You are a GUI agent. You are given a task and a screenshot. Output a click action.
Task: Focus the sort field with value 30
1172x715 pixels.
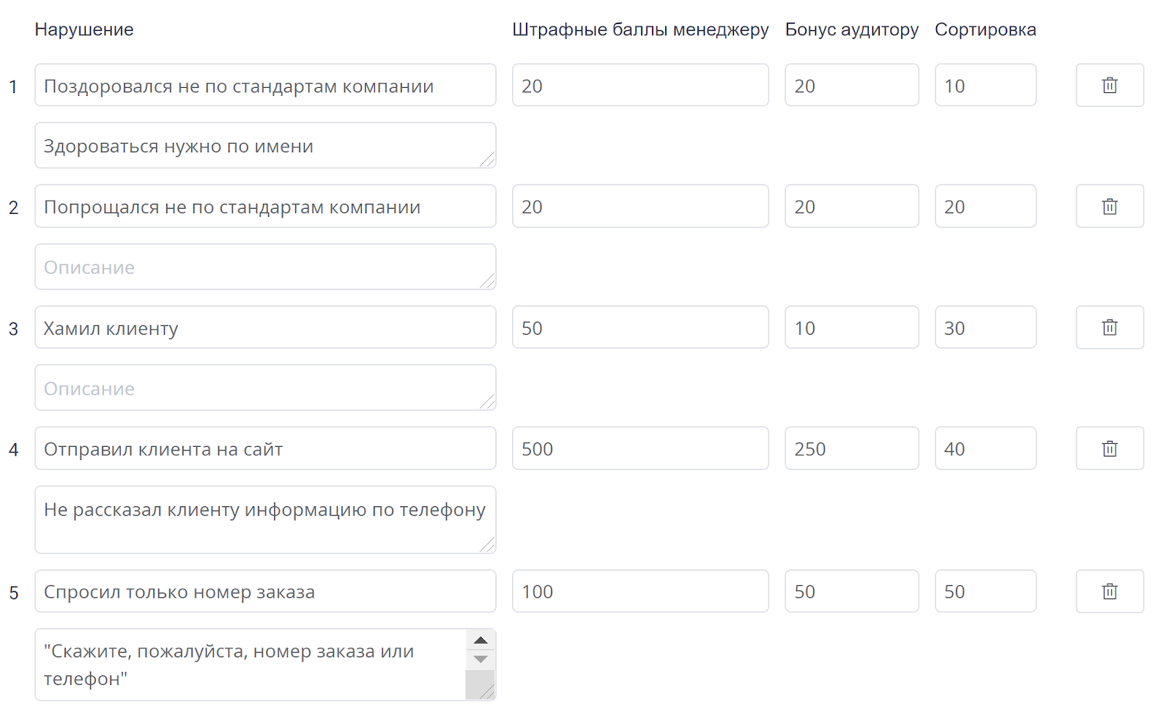[x=985, y=327]
